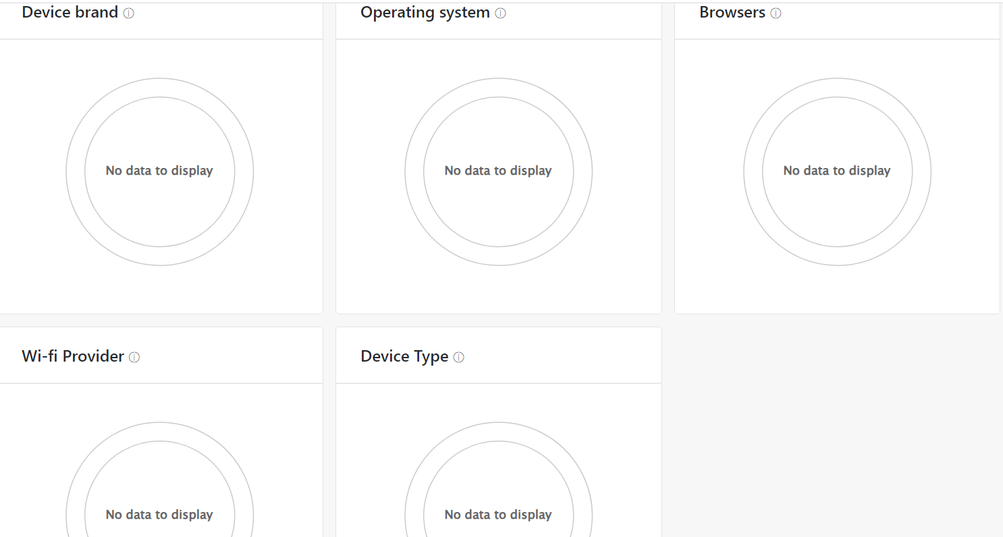Select the Device Type card title
Screen dimensions: 1003x537
[x=405, y=357]
